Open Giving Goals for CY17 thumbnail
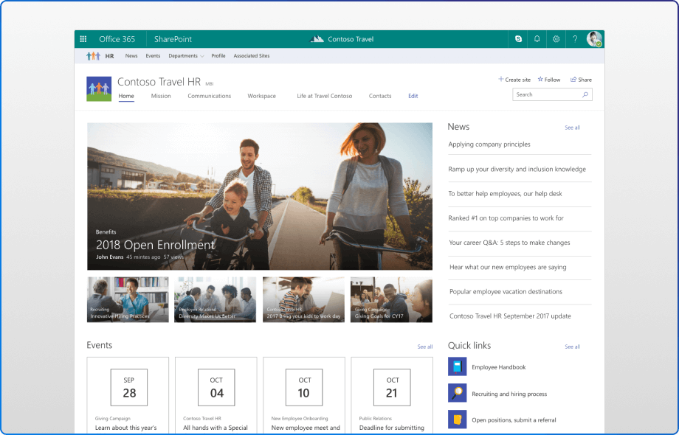The height and width of the screenshot is (435, 679). [x=391, y=299]
